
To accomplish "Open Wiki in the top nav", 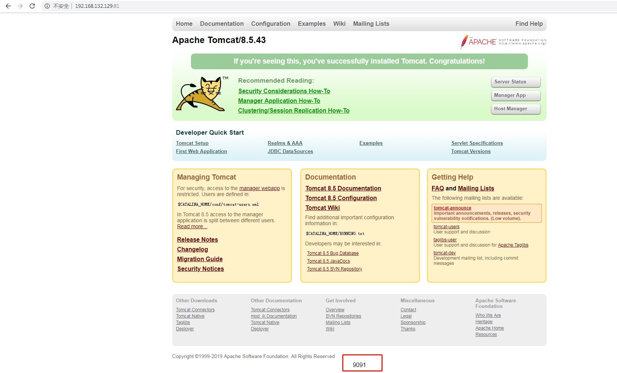I will pyautogui.click(x=339, y=24).
